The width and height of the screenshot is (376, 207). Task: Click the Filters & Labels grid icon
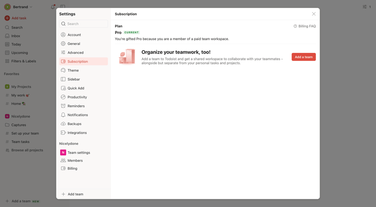click(x=7, y=61)
